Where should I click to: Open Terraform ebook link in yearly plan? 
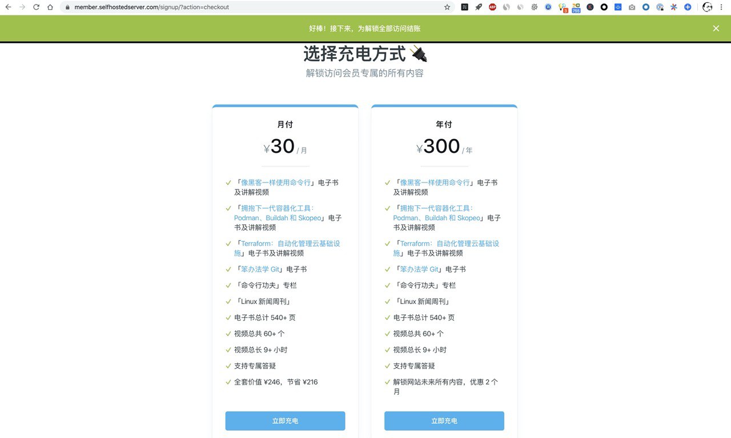click(x=449, y=244)
